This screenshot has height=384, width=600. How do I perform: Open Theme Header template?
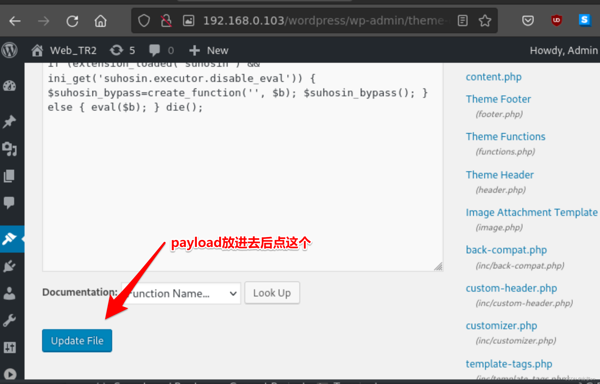(x=499, y=175)
